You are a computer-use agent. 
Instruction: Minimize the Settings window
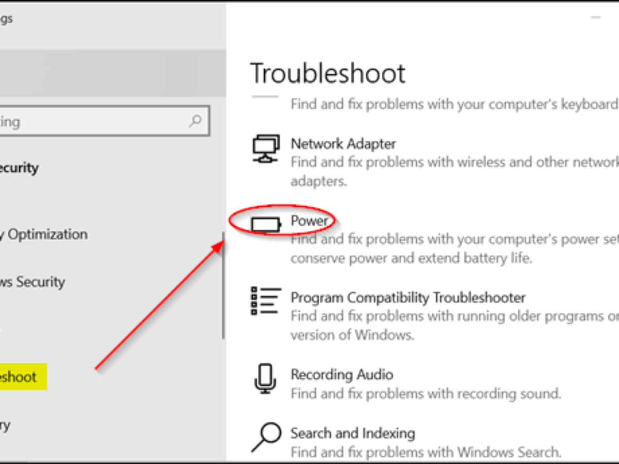596,18
